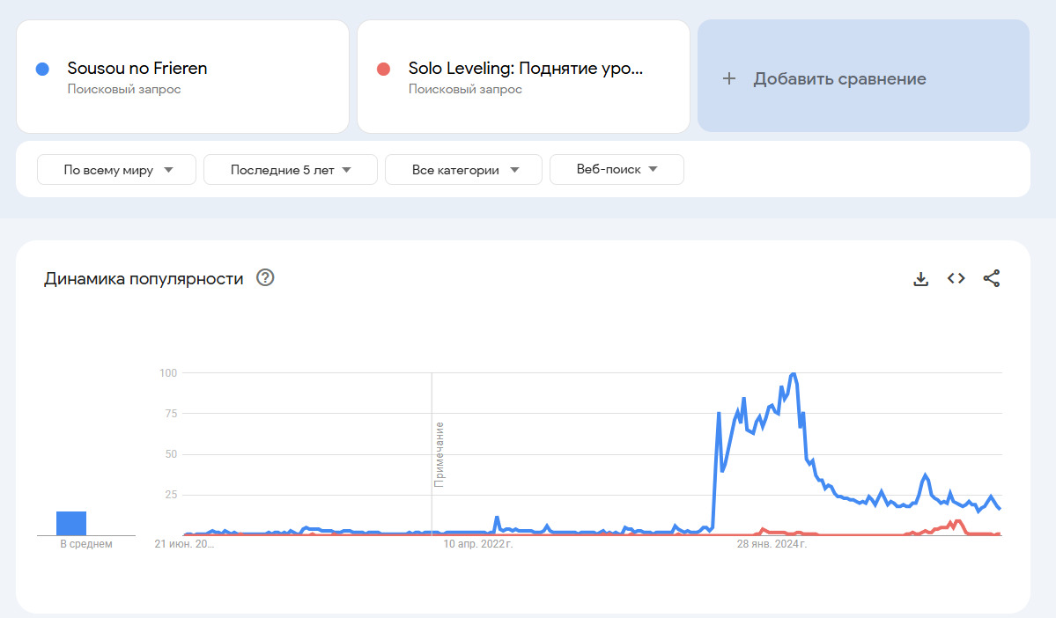Click the Динамика популярности heading

click(144, 279)
